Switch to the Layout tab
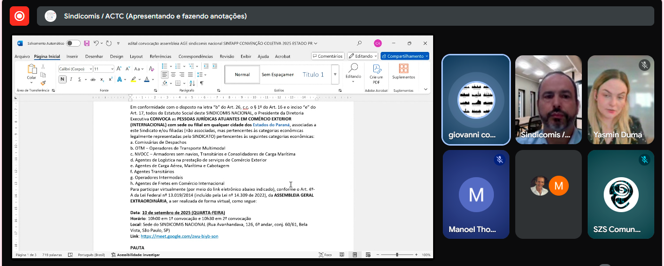Image resolution: width=664 pixels, height=266 pixels. click(x=136, y=56)
